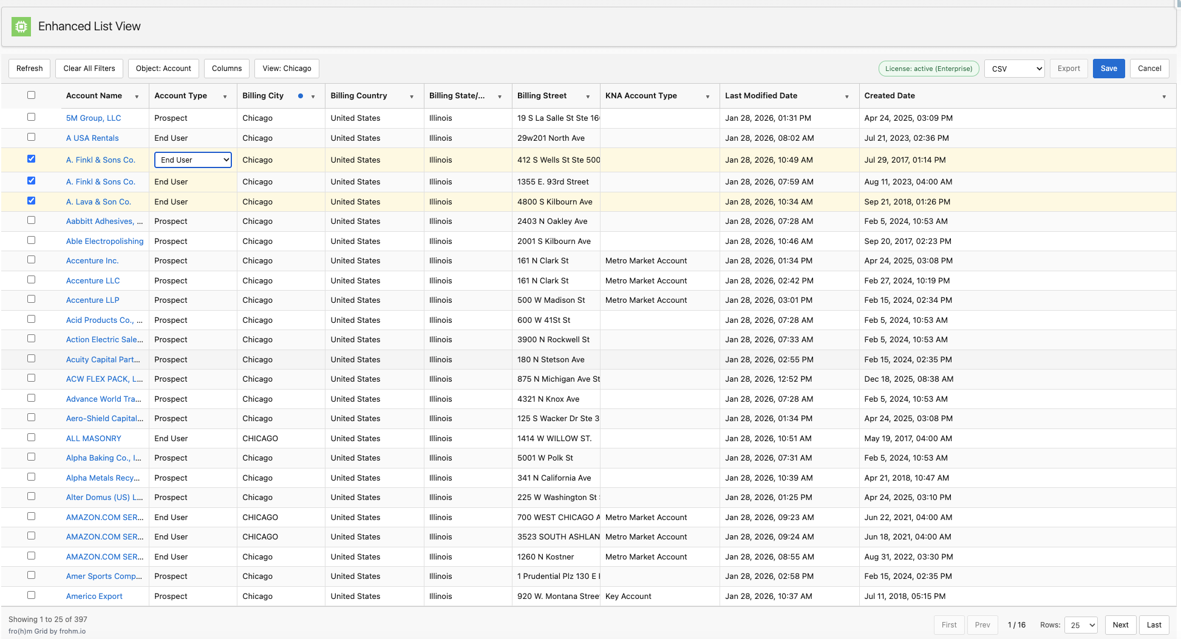
Task: Click the Refresh button
Action: [29, 68]
